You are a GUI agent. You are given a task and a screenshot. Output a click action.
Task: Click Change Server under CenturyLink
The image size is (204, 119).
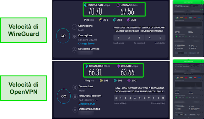[x=86, y=44]
